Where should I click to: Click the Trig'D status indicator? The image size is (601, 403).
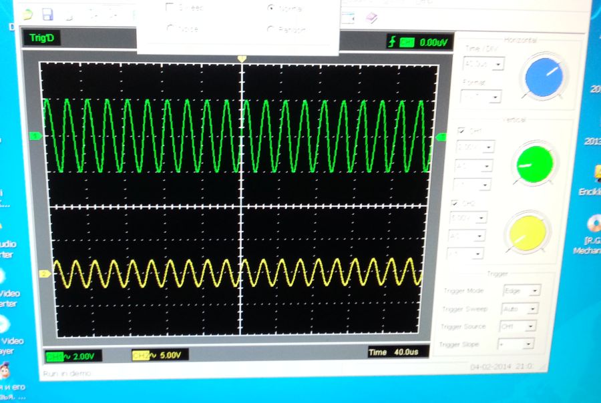click(x=41, y=38)
